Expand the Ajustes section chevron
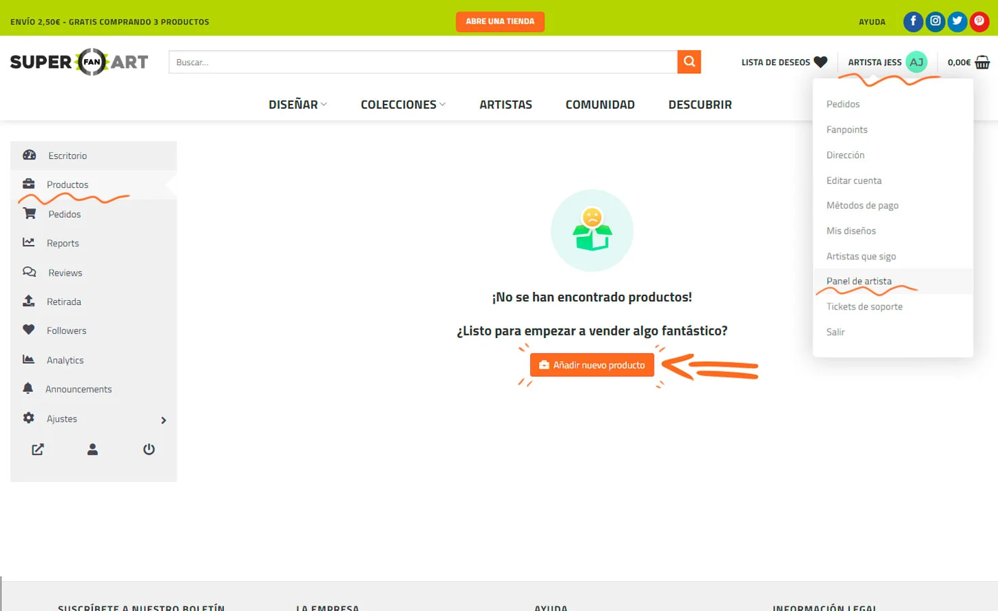Screen dimensions: 998x611 pos(163,420)
